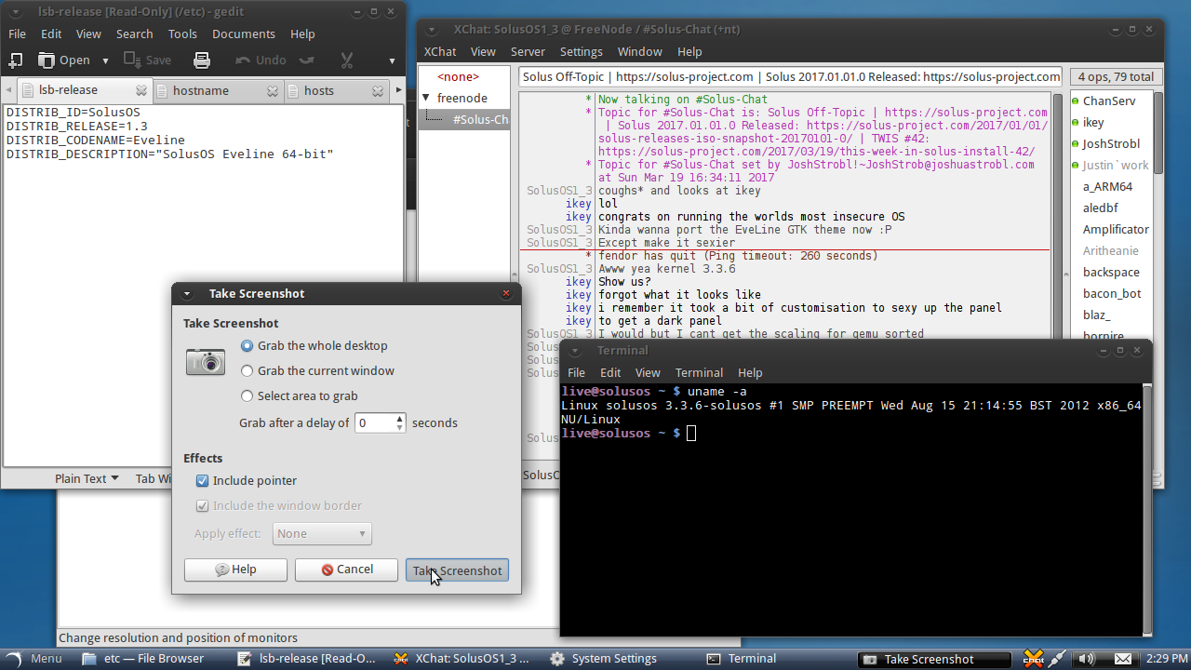Open the Server menu in XChat
This screenshot has height=670, width=1191.
click(528, 51)
